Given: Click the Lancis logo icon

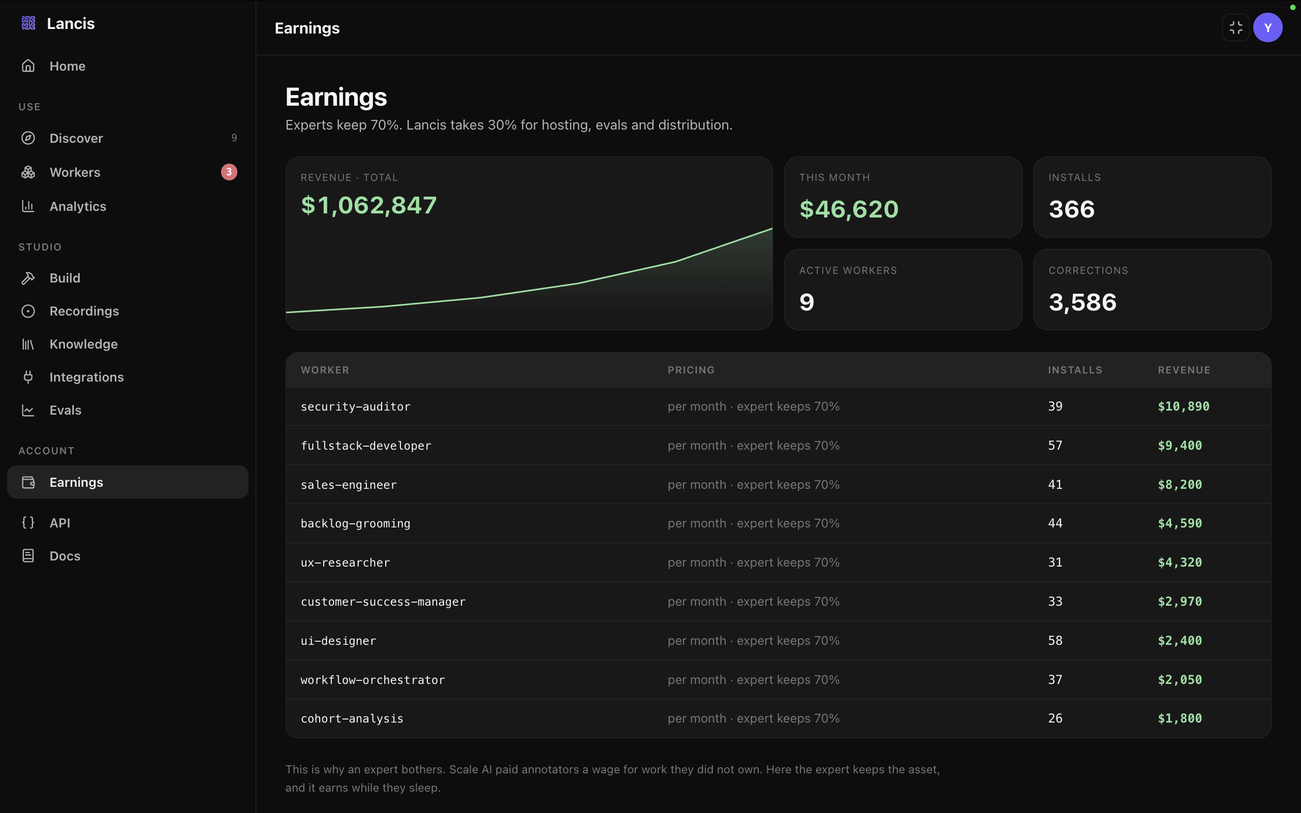Looking at the screenshot, I should point(28,23).
